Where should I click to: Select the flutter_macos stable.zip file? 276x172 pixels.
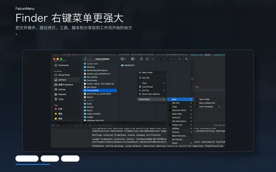[100, 84]
